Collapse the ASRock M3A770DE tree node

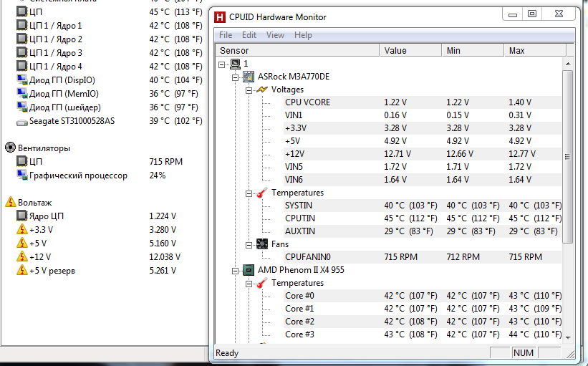(x=235, y=77)
